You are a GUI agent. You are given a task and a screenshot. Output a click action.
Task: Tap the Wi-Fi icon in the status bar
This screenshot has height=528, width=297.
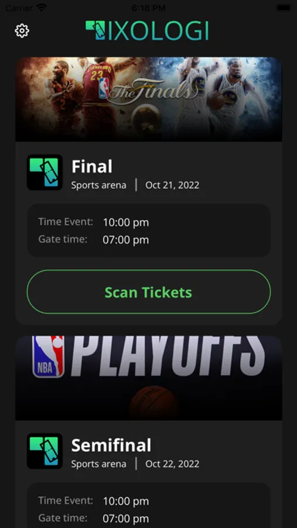coord(42,8)
